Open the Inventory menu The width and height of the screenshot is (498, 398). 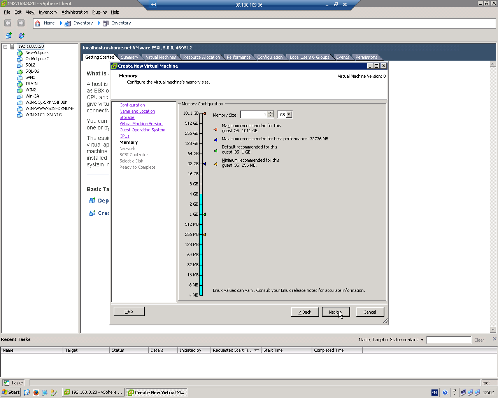click(48, 12)
